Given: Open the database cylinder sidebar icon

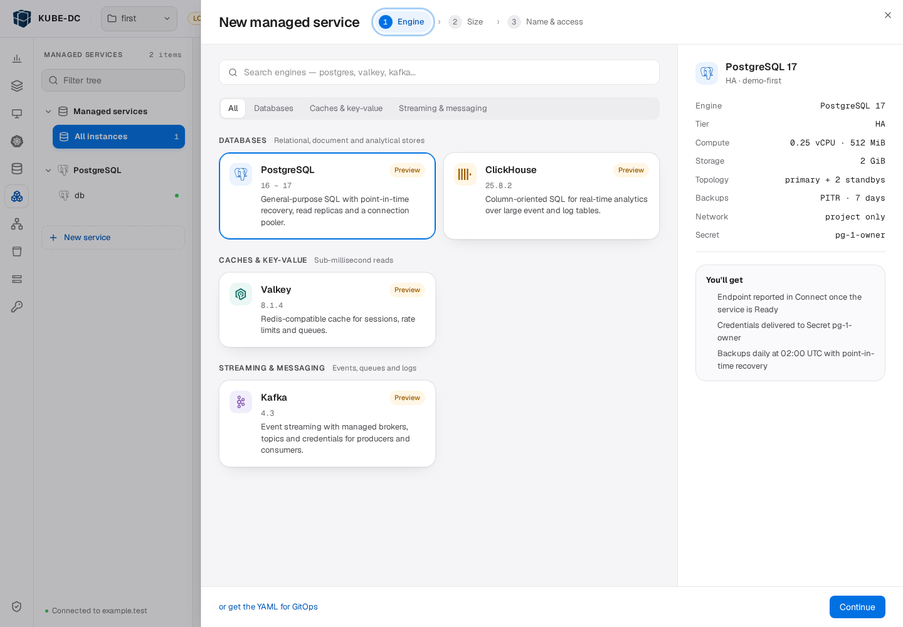Looking at the screenshot, I should (x=17, y=169).
